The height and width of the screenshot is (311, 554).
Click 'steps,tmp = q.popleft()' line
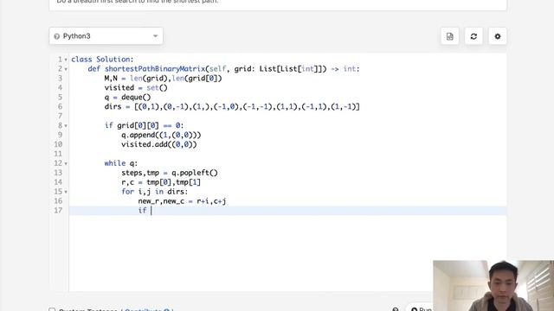(170, 173)
